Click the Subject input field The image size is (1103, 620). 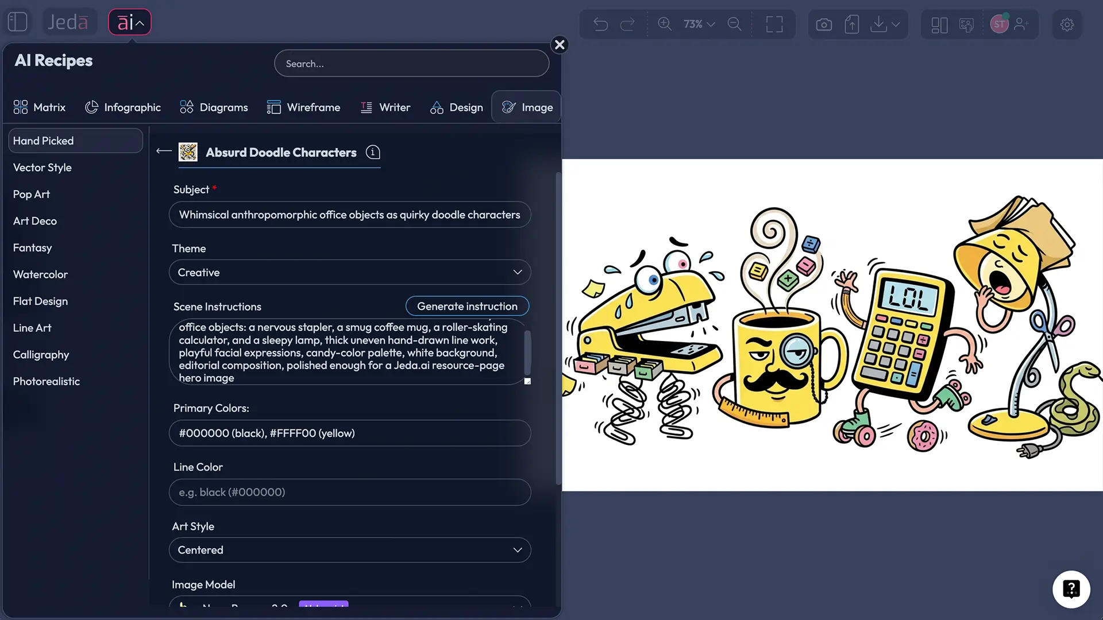point(350,215)
